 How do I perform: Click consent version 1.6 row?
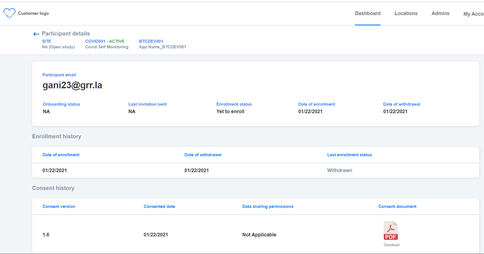(46, 235)
